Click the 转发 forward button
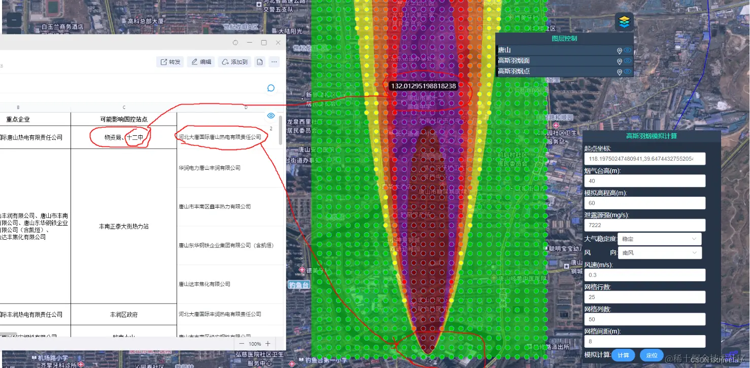 [x=171, y=62]
